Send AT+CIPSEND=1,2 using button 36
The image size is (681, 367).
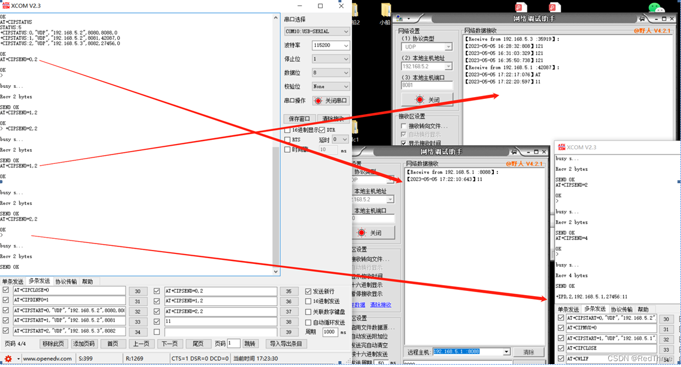(x=289, y=301)
